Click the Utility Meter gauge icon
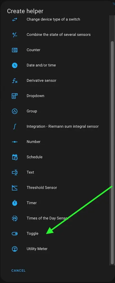This screenshot has width=115, height=283. pos(15,249)
